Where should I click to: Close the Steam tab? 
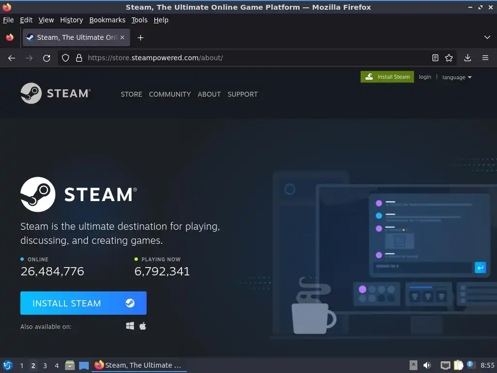coord(122,37)
